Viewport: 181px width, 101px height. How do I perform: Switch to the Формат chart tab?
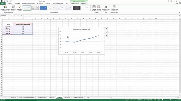click(x=84, y=4)
